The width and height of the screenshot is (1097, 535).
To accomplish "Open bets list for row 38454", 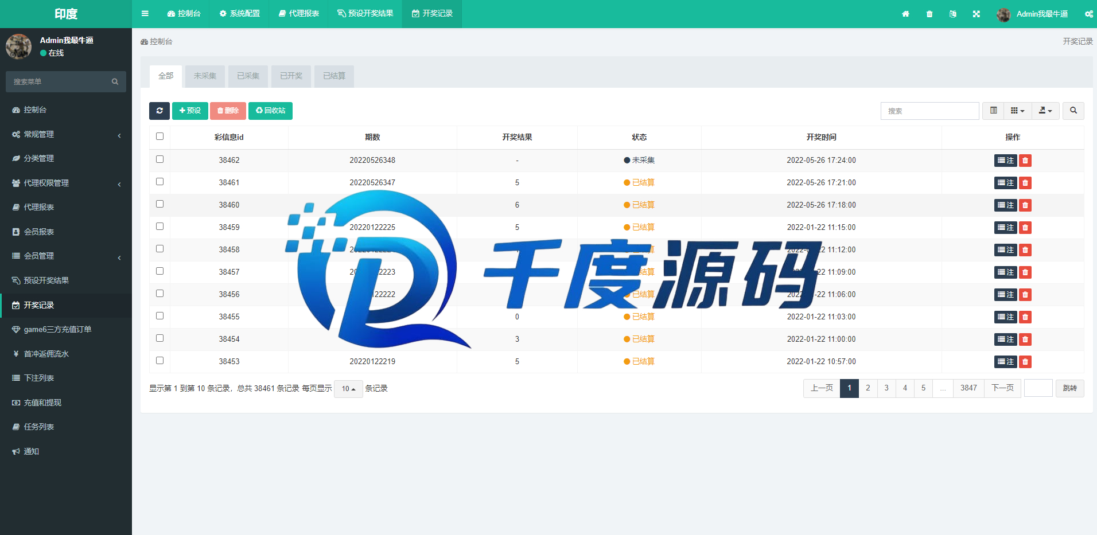I will [1006, 339].
